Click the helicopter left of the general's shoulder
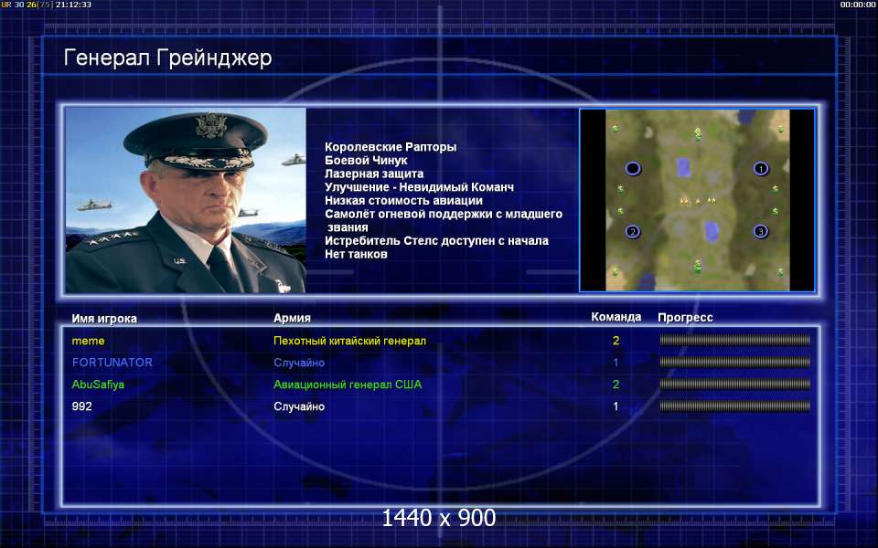This screenshot has height=548, width=878. [94, 205]
